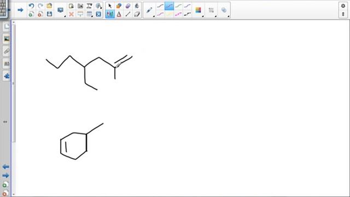
Task: Open line thickness and style options
Action: point(211,10)
